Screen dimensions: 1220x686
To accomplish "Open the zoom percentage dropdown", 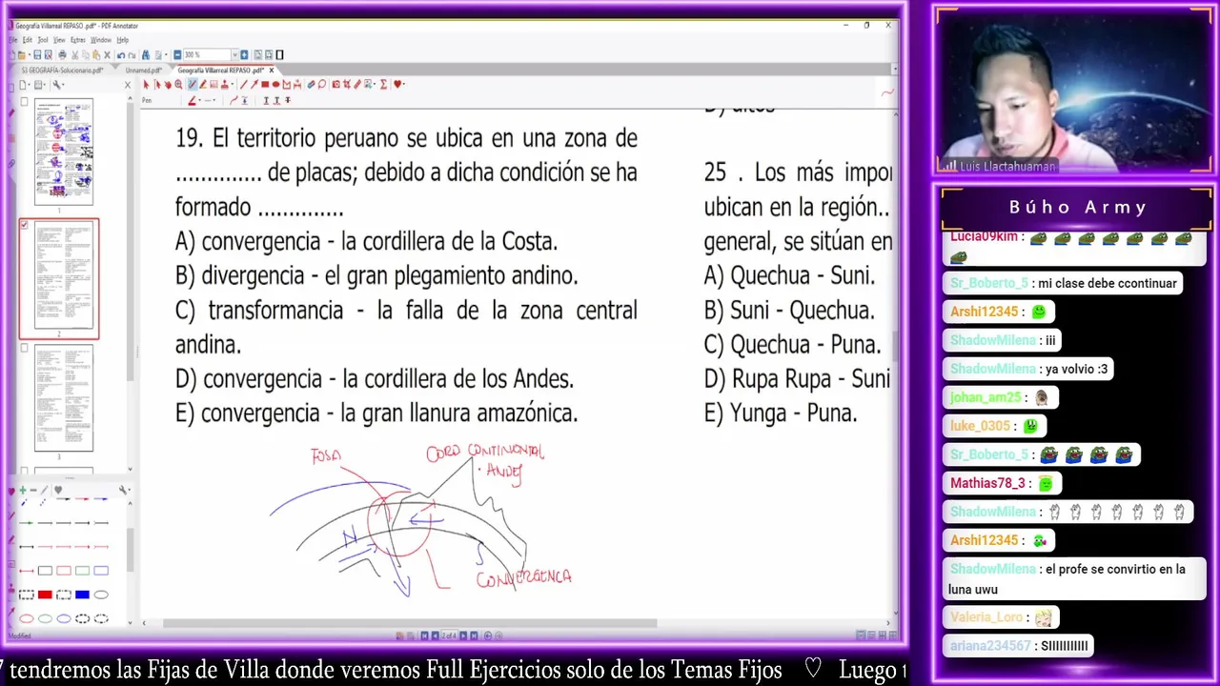I will (x=234, y=54).
